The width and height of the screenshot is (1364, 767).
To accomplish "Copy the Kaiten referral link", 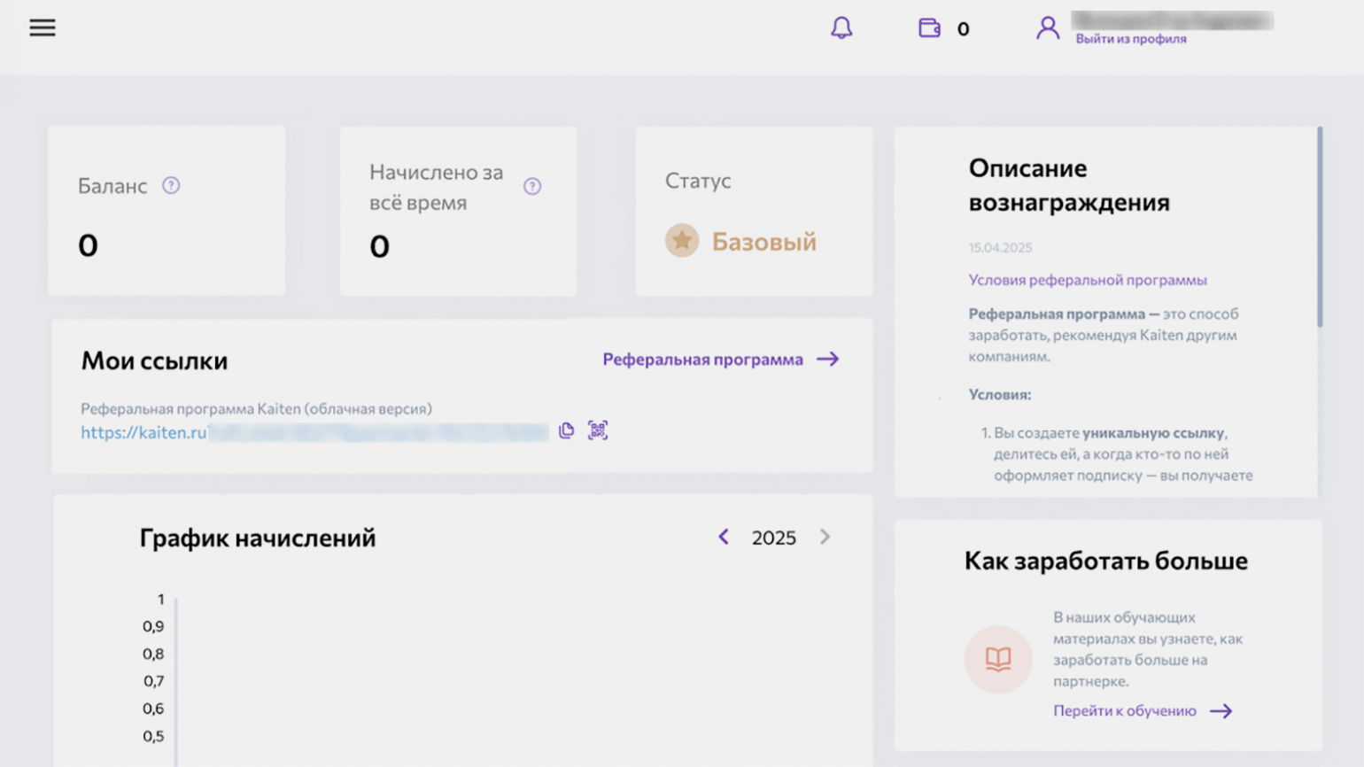I will pos(567,430).
